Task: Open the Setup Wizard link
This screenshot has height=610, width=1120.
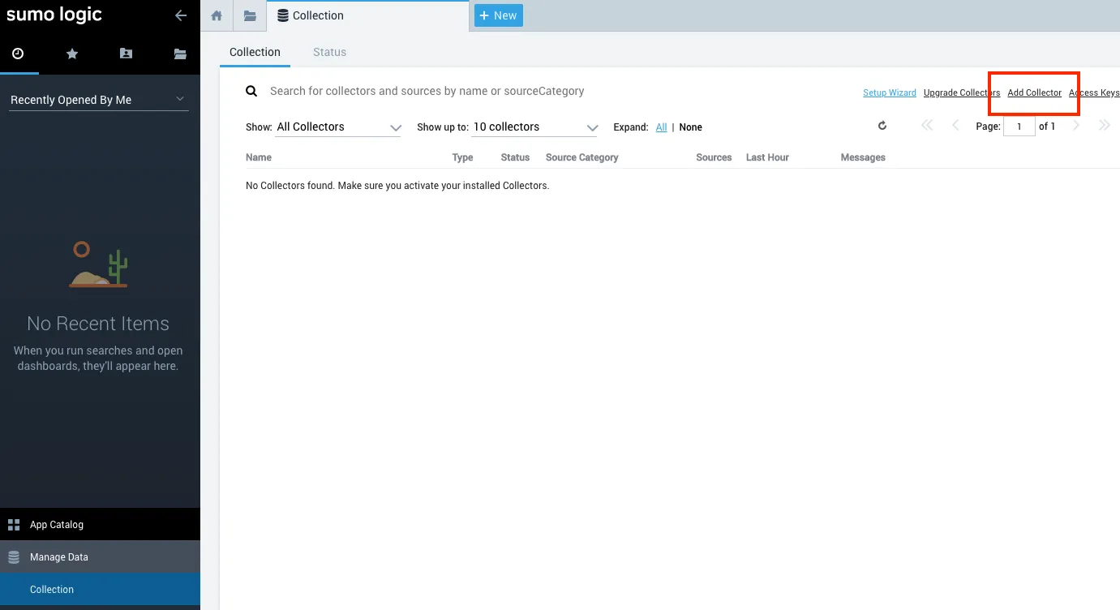Action: click(x=889, y=92)
